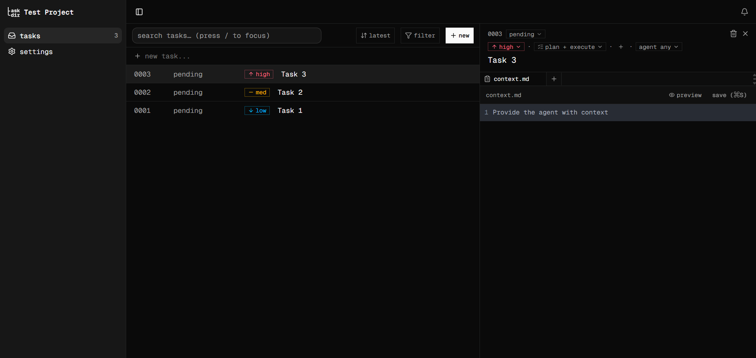Viewport: 756px width, 358px height.
Task: Open tasks in the sidebar
Action: [63, 36]
